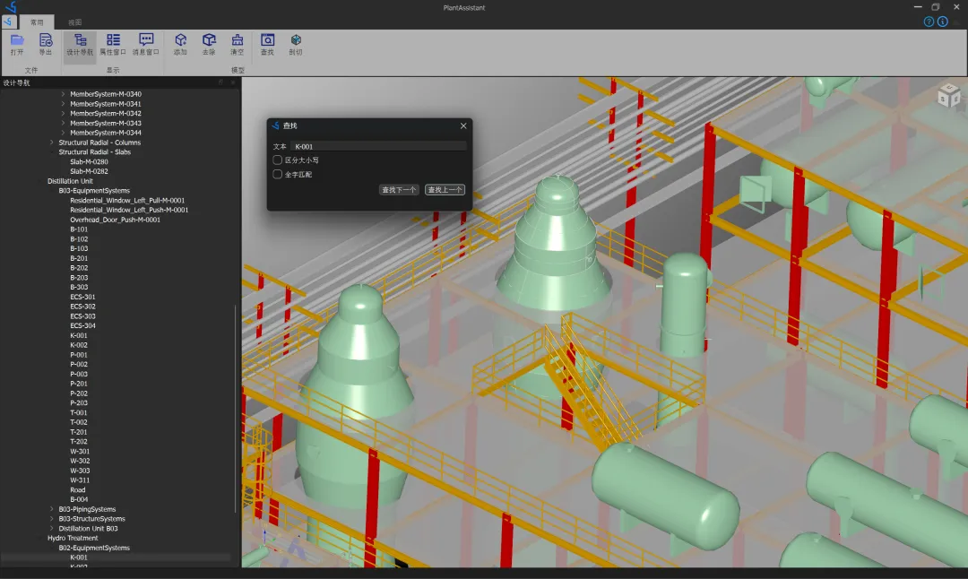This screenshot has height=579, width=968.
Task: Click the 查找上一个 (Find previous) button
Action: (x=445, y=189)
